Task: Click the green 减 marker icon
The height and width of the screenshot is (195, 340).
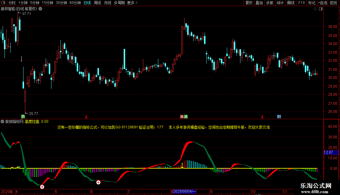Action: (186, 116)
